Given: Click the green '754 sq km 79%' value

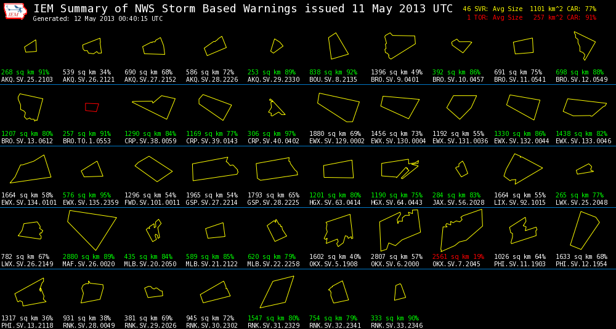Looking at the screenshot, I should 333,318.
